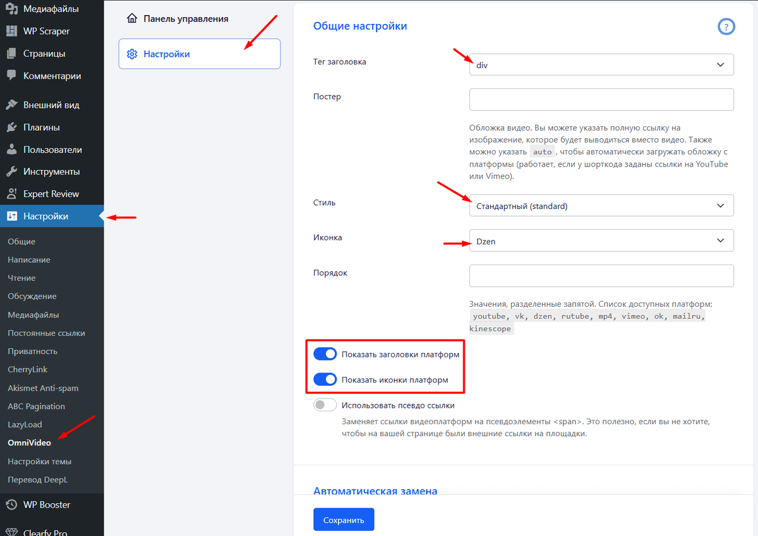Open the Иконка dropdown showing Dzen
Viewport: 758px width, 536px height.
click(x=601, y=240)
